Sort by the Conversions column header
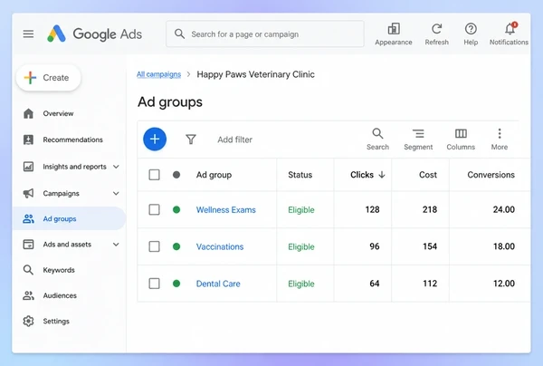Viewport: 543px width, 366px height. [x=491, y=175]
